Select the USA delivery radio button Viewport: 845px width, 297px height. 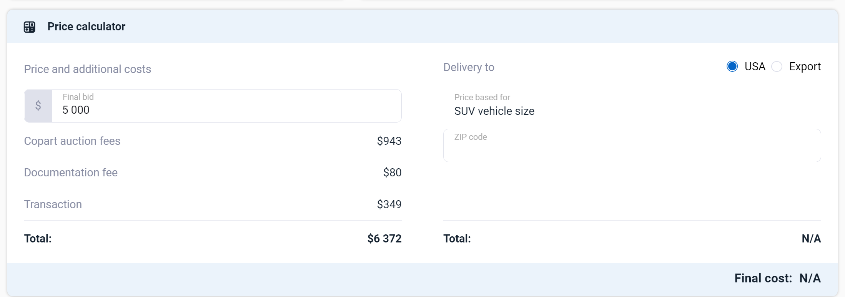click(732, 66)
